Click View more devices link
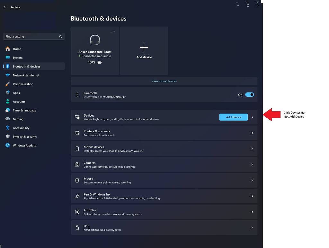 point(164,81)
